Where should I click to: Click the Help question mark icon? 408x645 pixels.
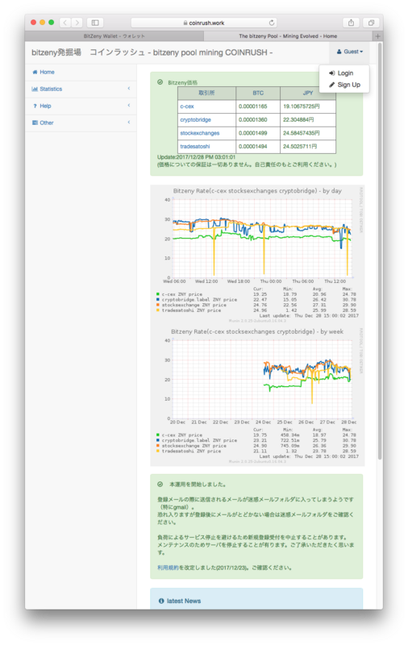[x=35, y=106]
